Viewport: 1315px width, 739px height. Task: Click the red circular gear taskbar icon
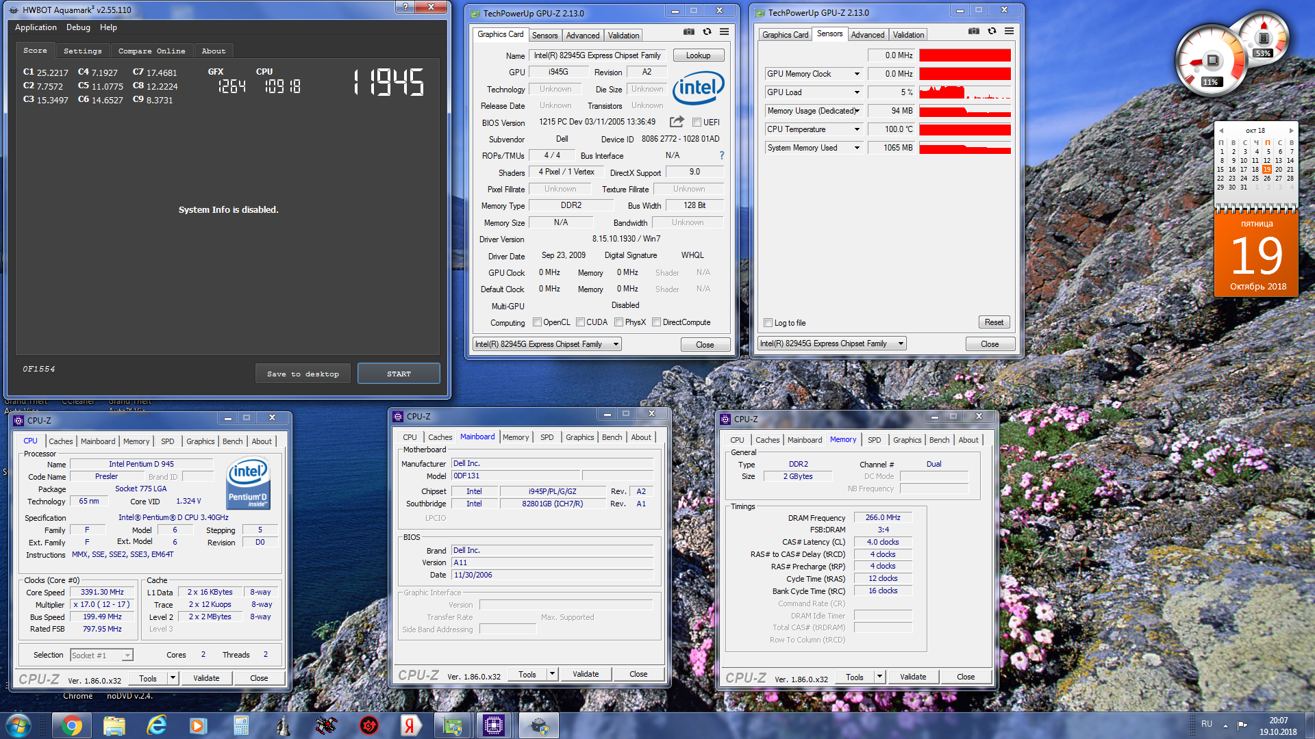369,725
